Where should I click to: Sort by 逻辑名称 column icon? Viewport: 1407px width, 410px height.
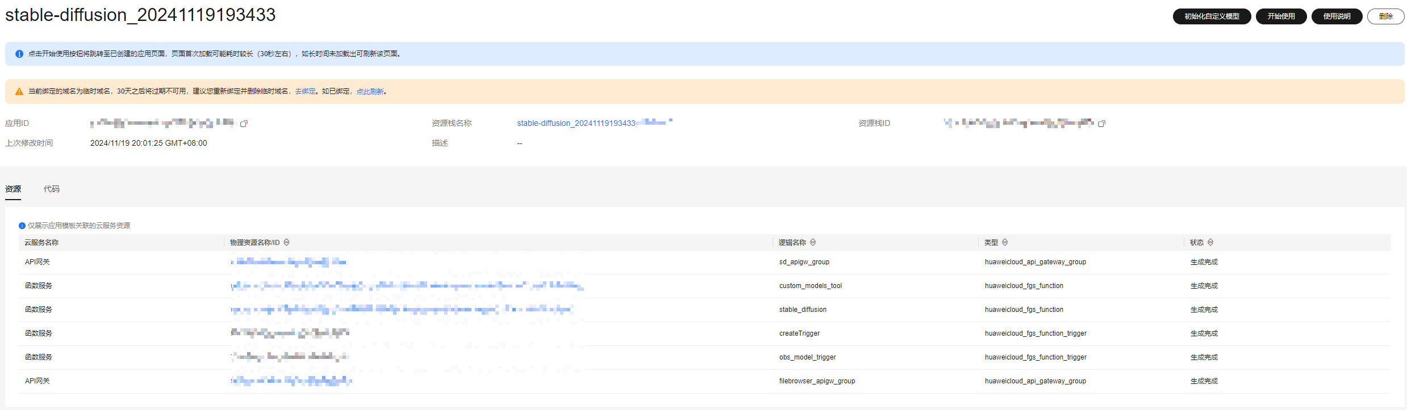(x=813, y=243)
